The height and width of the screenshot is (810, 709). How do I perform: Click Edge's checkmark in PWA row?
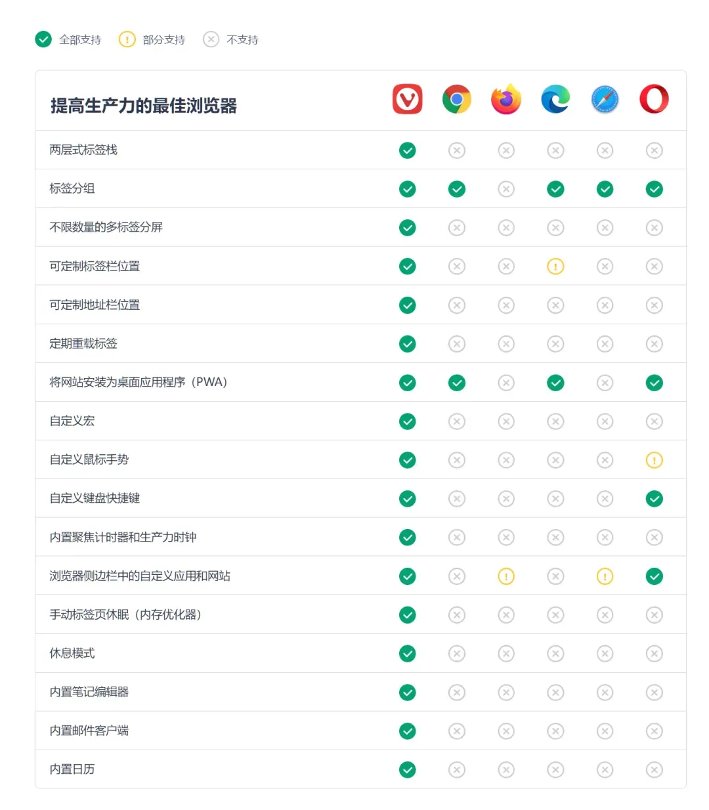556,383
